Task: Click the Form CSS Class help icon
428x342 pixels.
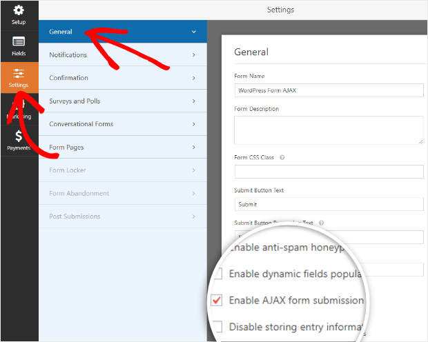Action: [x=282, y=157]
